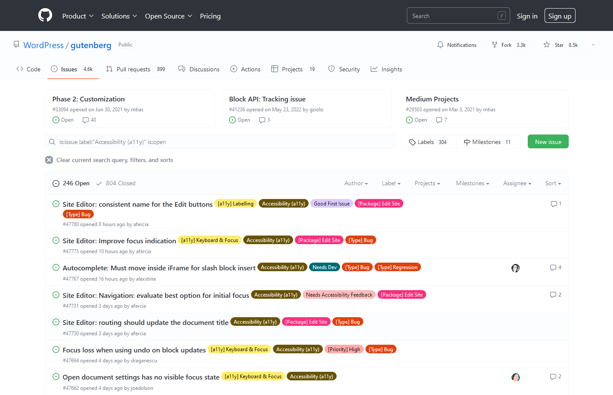Viewport: 613px width, 395px height.
Task: Open comments icon on Autocomplete iFrame issue
Action: [553, 267]
